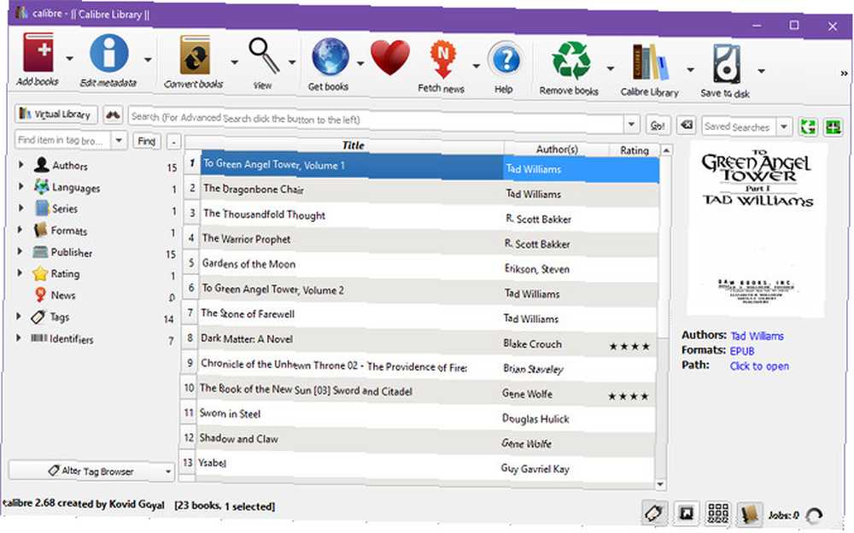Click Gene Wolfe's four-star rating on row 10
The width and height of the screenshot is (854, 533).
coord(629,396)
